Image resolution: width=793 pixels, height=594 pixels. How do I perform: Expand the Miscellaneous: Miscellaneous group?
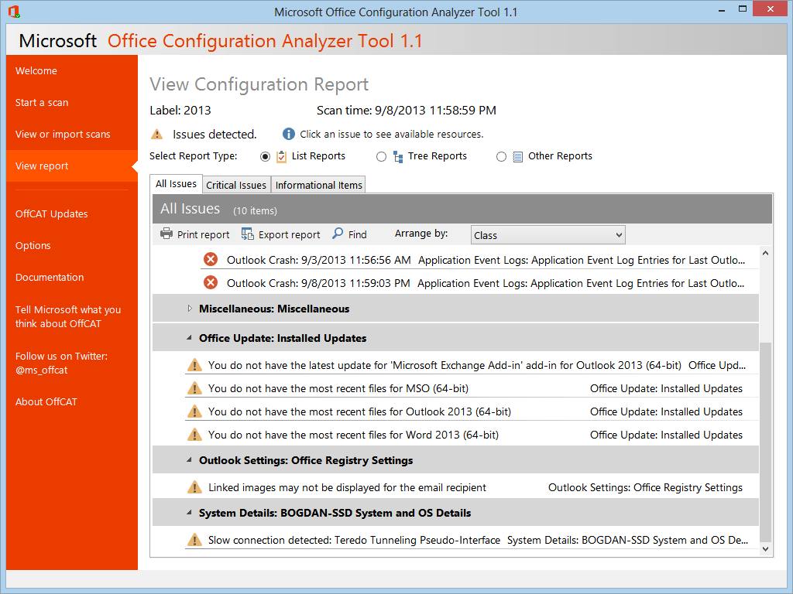pos(190,308)
